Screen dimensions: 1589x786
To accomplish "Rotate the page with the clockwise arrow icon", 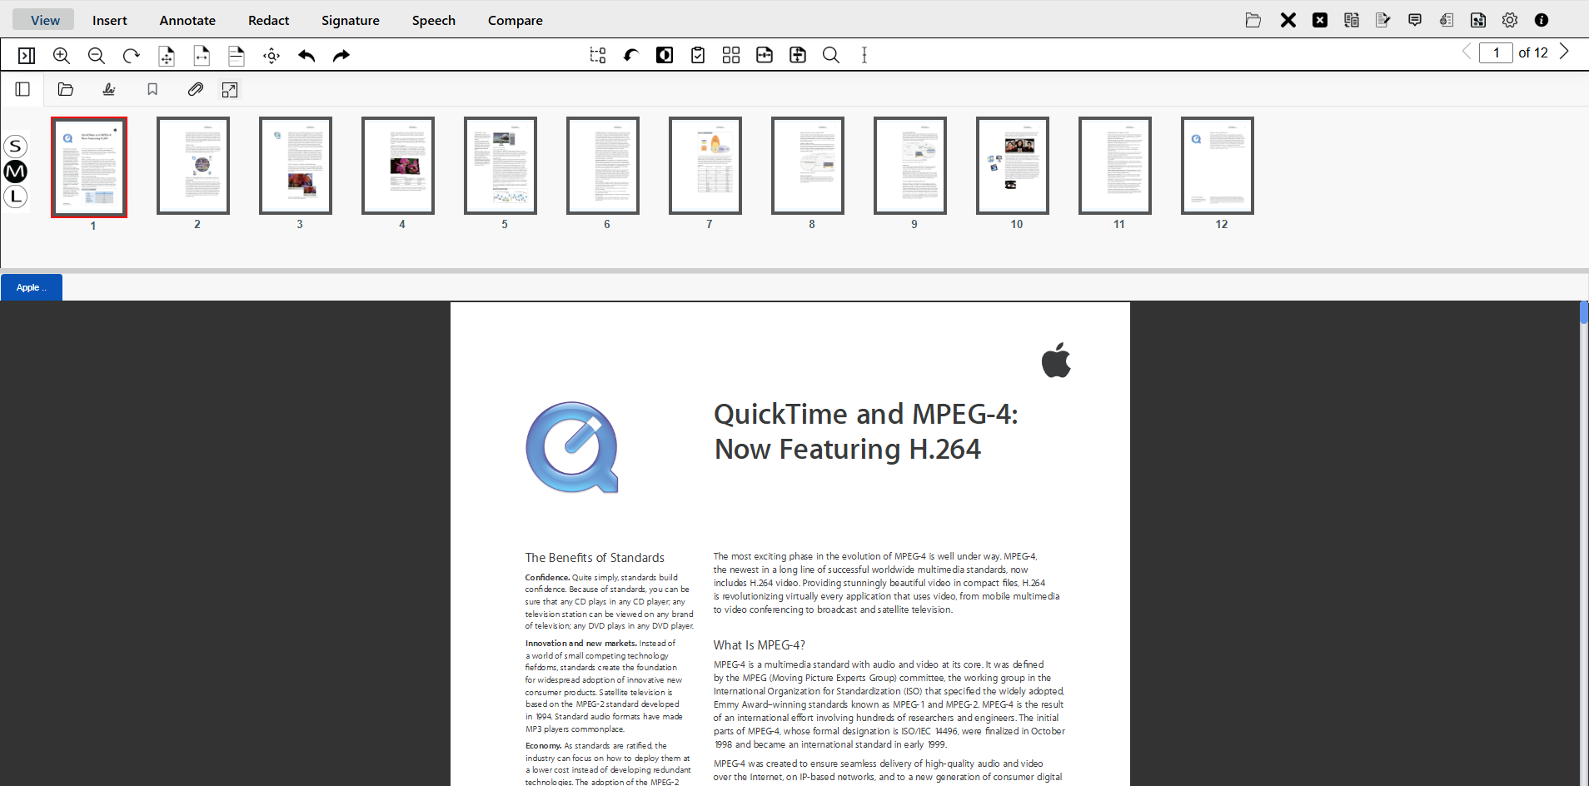I will pyautogui.click(x=132, y=56).
